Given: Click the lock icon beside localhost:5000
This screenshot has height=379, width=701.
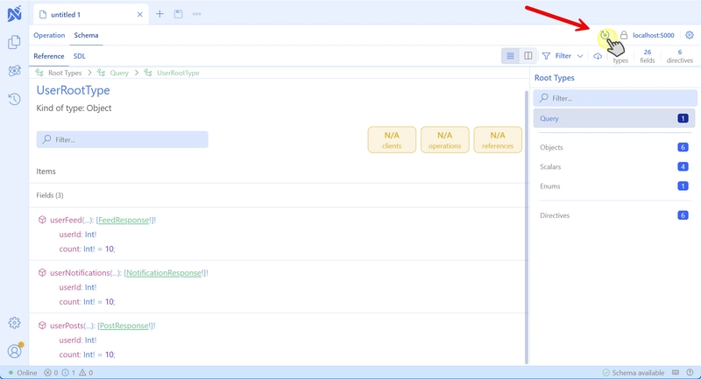Looking at the screenshot, I should point(624,35).
